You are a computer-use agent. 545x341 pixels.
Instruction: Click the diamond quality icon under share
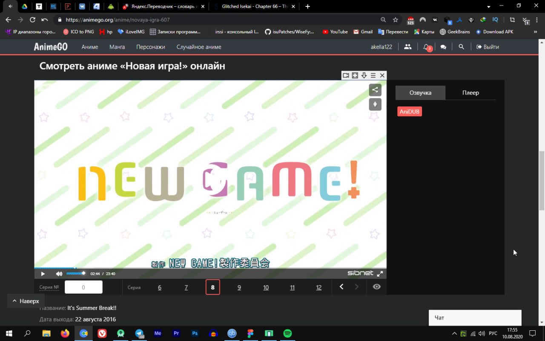coord(375,104)
